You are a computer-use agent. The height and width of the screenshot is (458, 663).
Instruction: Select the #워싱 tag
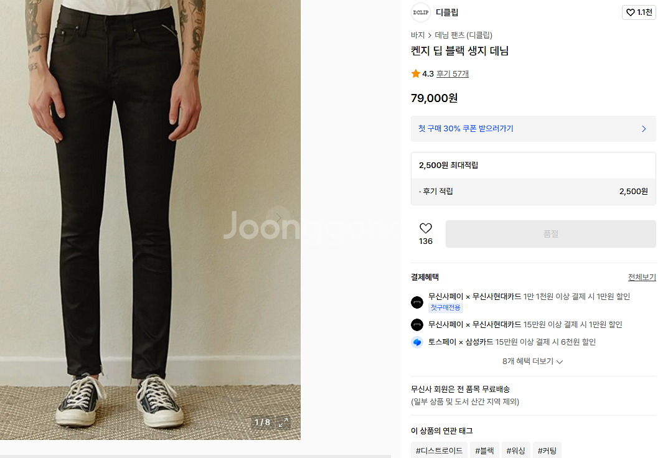pyautogui.click(x=515, y=451)
